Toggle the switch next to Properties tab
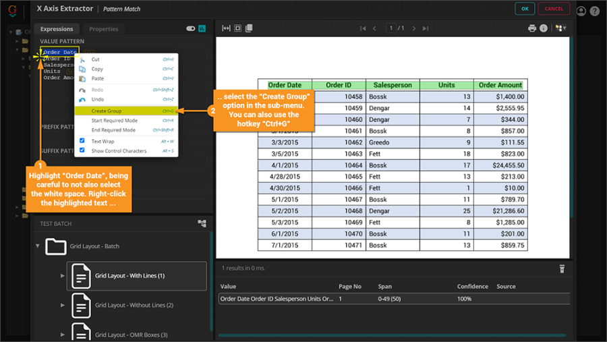 click(190, 29)
